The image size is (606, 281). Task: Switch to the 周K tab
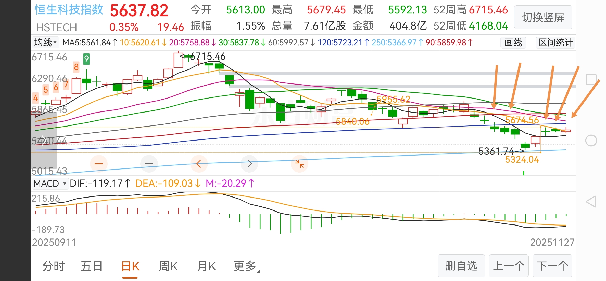point(168,266)
